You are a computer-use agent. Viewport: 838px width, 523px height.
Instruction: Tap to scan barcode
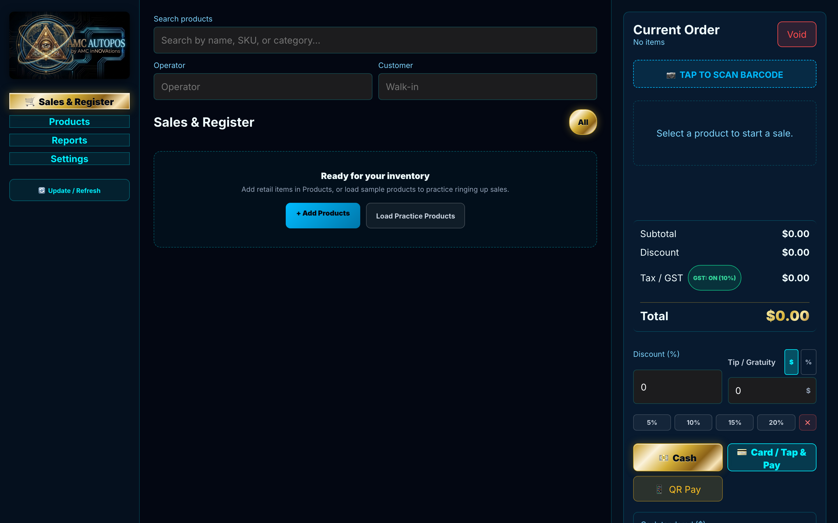[x=725, y=74]
